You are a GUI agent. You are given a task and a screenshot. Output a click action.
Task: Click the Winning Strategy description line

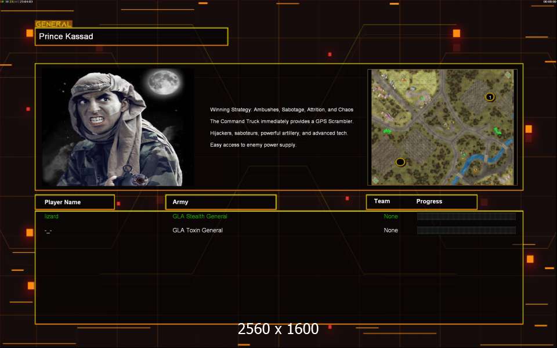[282, 110]
